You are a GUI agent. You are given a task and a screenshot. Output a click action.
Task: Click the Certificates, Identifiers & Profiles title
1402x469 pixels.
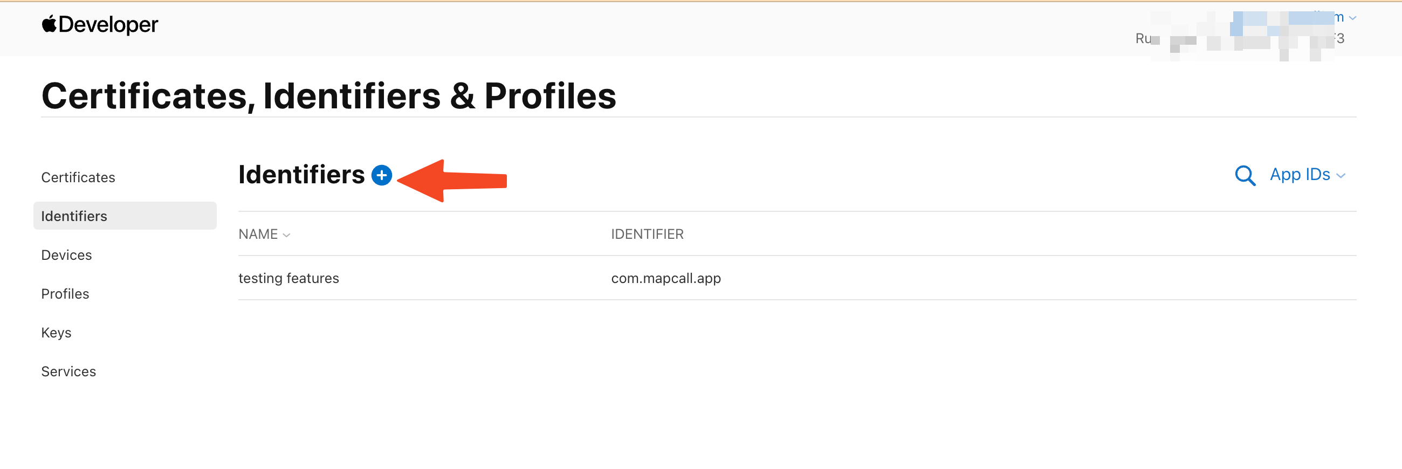point(329,96)
